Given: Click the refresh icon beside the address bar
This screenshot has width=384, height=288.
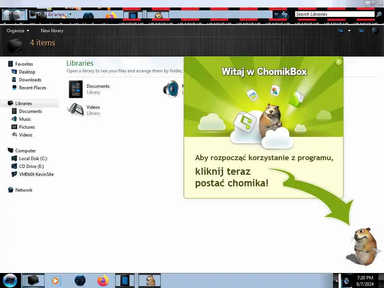Looking at the screenshot, I should tap(284, 14).
